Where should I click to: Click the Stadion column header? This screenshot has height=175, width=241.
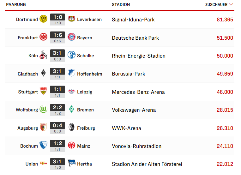point(121,5)
